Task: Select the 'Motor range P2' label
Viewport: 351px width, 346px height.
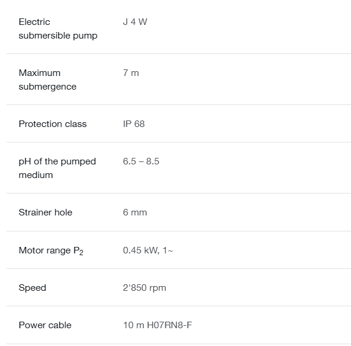Action: (51, 251)
